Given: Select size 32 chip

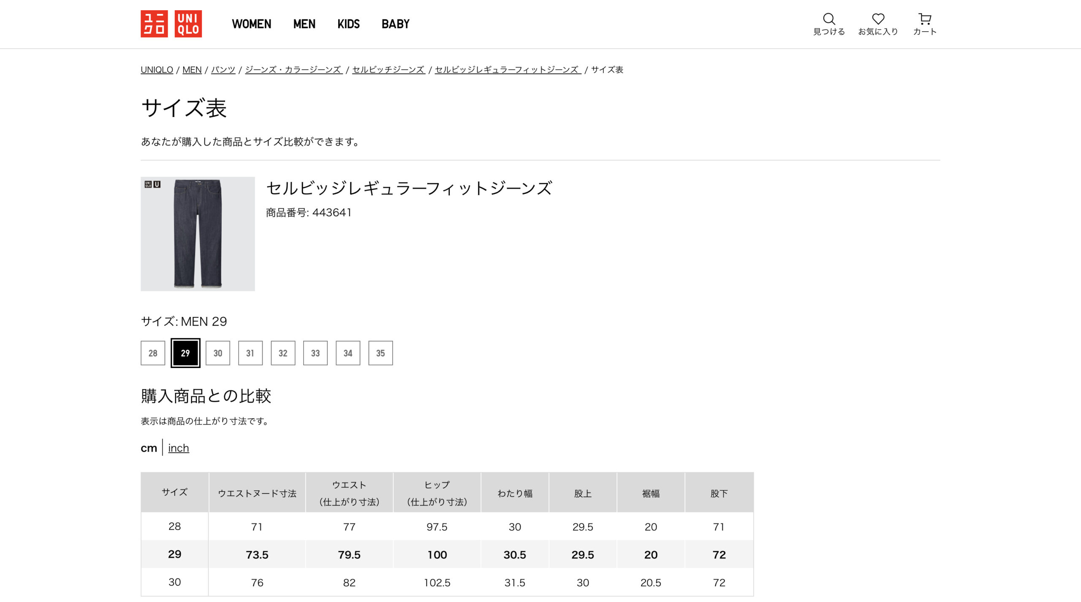Looking at the screenshot, I should (283, 353).
